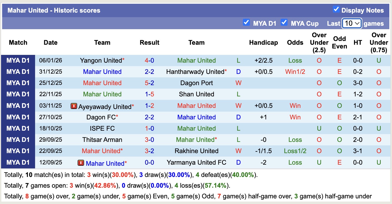
Task: Click the Rakhine United team name
Action: [x=197, y=151]
